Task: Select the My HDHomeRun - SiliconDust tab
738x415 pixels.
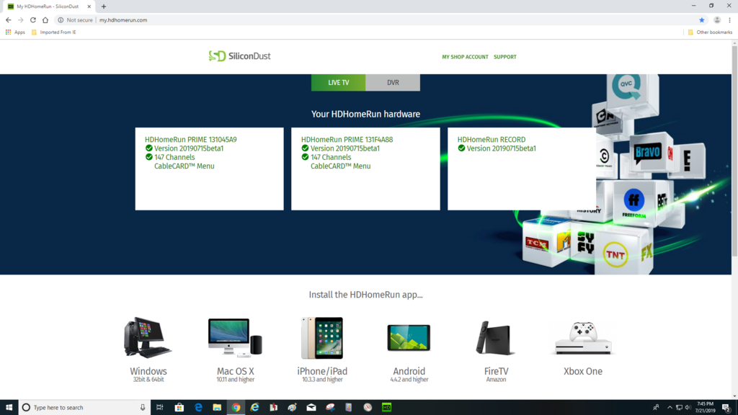Action: coord(48,6)
